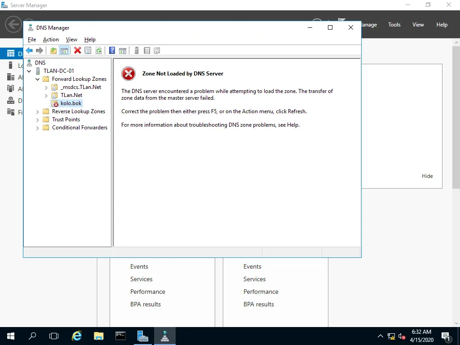Viewport: 460px width, 345px height.
Task: Open Help menu in Server Manager
Action: click(x=442, y=25)
